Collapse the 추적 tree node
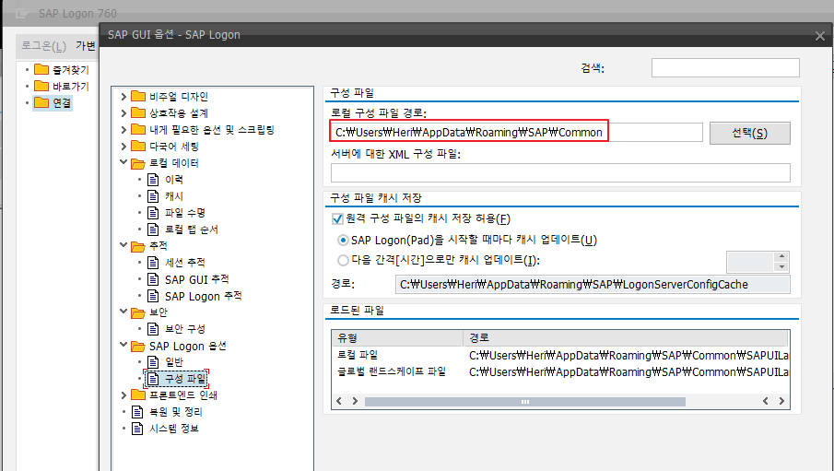834x471 pixels. click(123, 245)
